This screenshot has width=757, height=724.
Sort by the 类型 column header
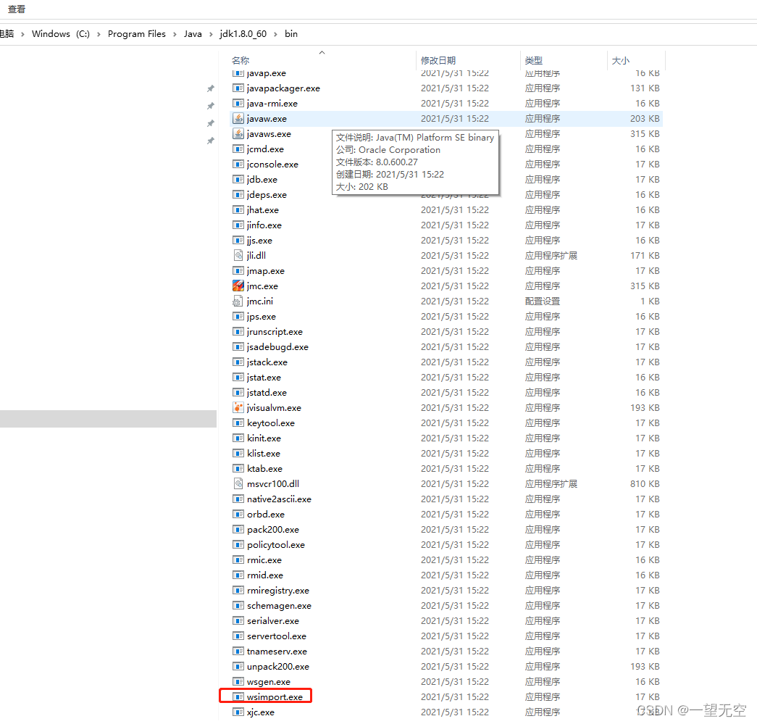(533, 60)
